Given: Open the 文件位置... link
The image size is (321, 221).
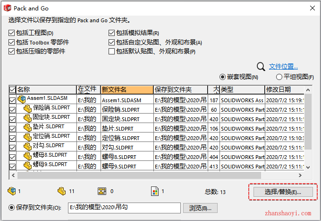Looking at the screenshot, I should [283, 66].
